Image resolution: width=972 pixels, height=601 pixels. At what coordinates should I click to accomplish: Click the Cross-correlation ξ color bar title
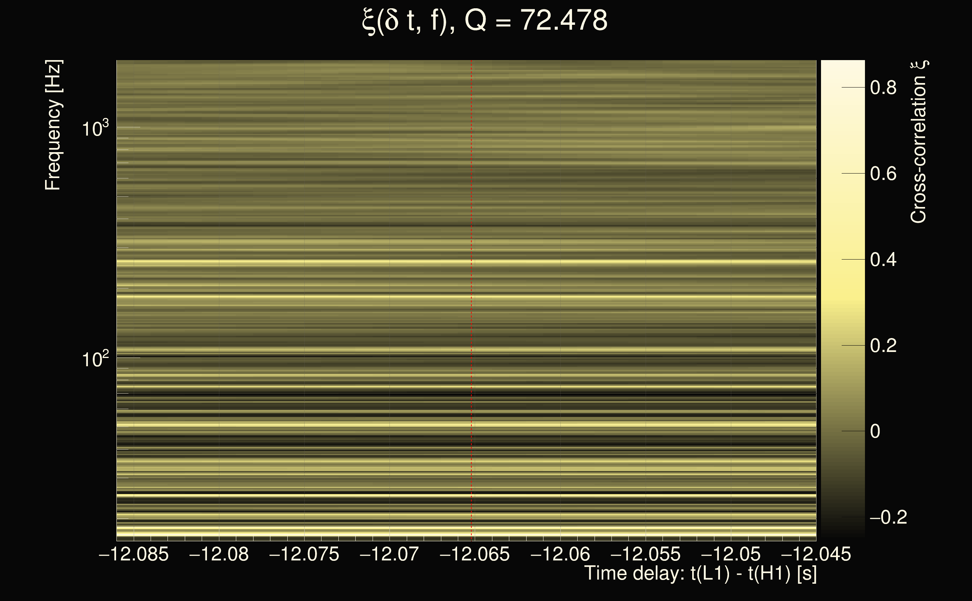point(919,141)
